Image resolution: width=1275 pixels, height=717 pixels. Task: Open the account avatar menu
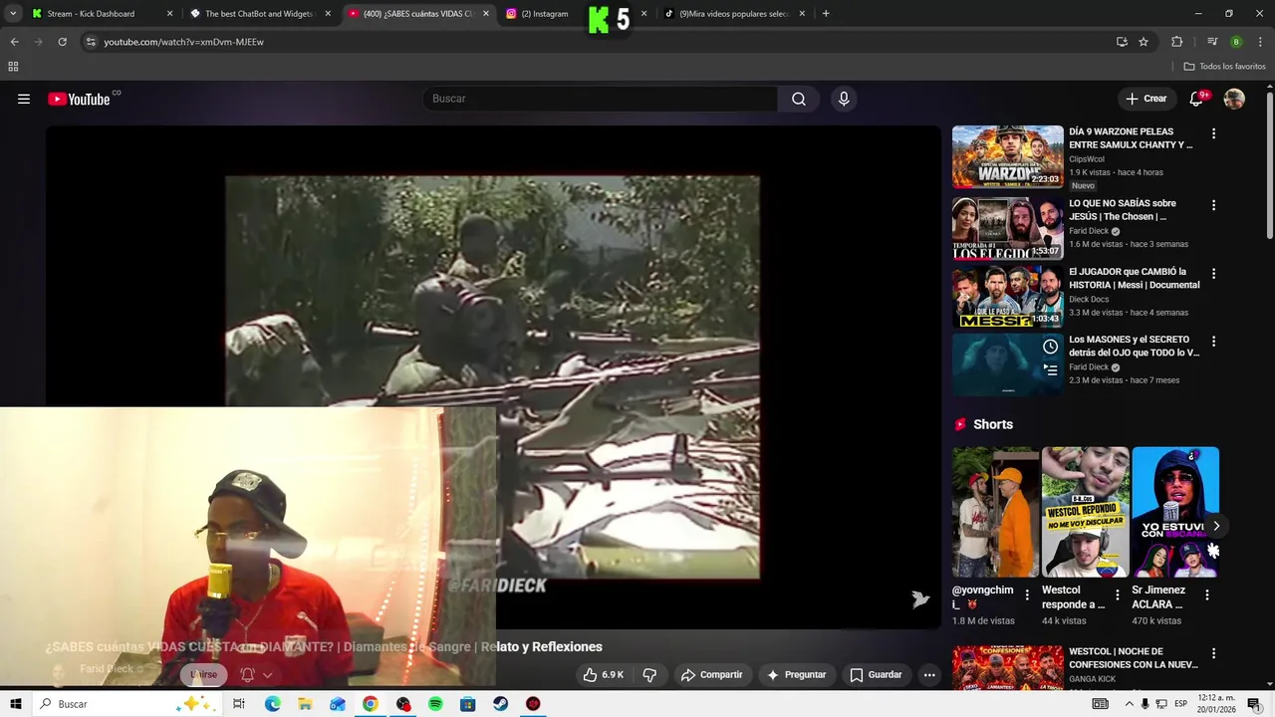coord(1234,99)
